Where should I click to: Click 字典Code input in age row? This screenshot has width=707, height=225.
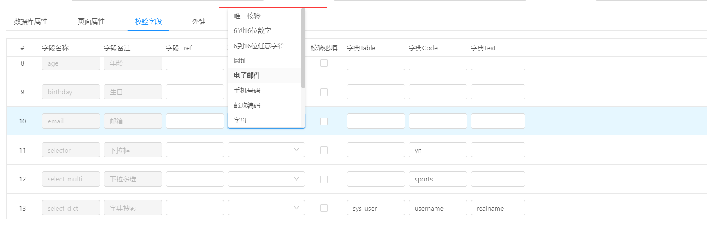(x=438, y=63)
